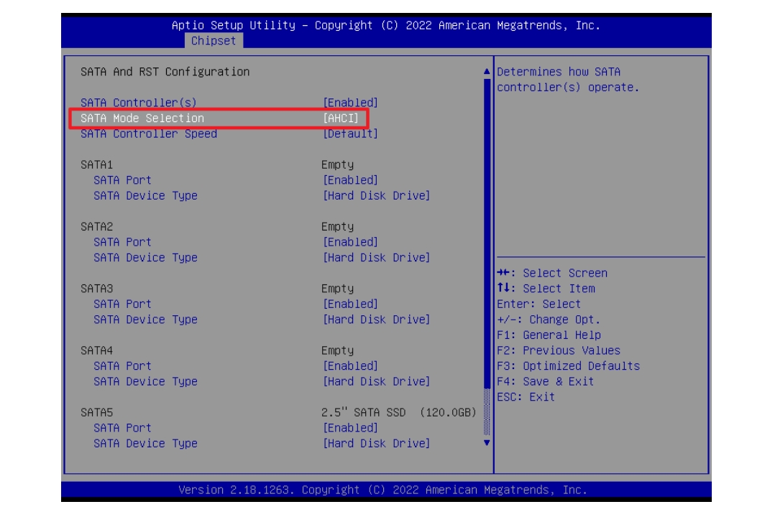Change SATA5 device type Hard Disk Drive

point(376,444)
